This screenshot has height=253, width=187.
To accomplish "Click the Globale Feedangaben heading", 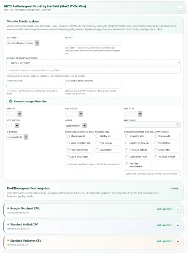I will click(x=23, y=22).
